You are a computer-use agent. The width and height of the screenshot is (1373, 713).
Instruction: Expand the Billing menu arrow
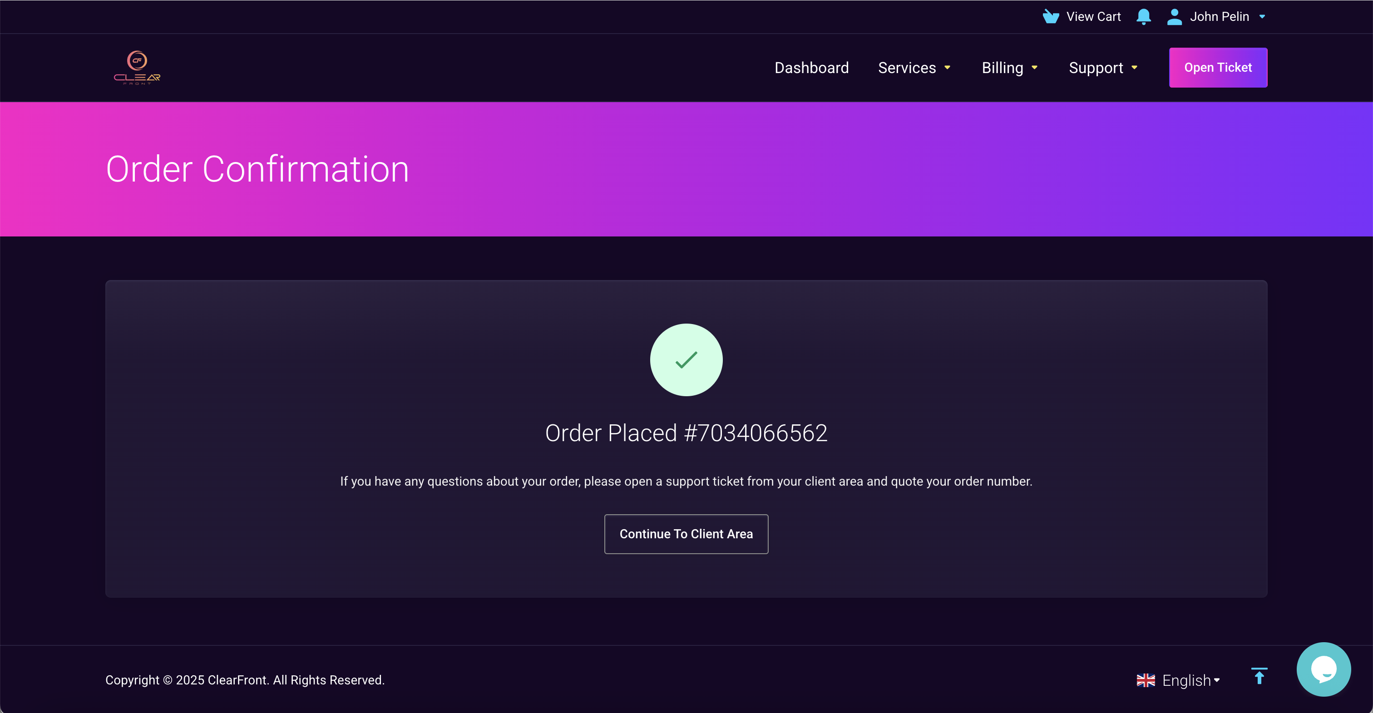[1035, 68]
